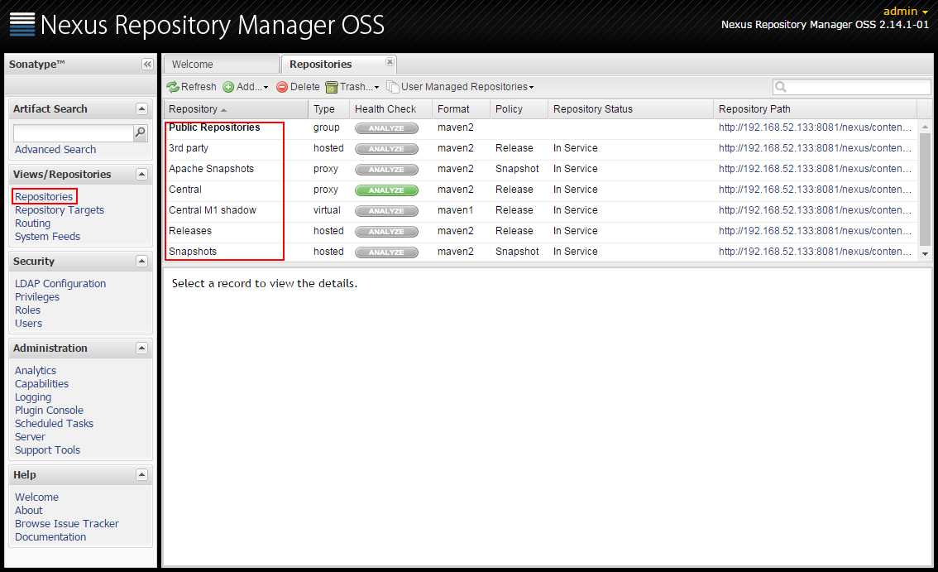
Task: Sort by Type column header
Action: click(x=328, y=109)
